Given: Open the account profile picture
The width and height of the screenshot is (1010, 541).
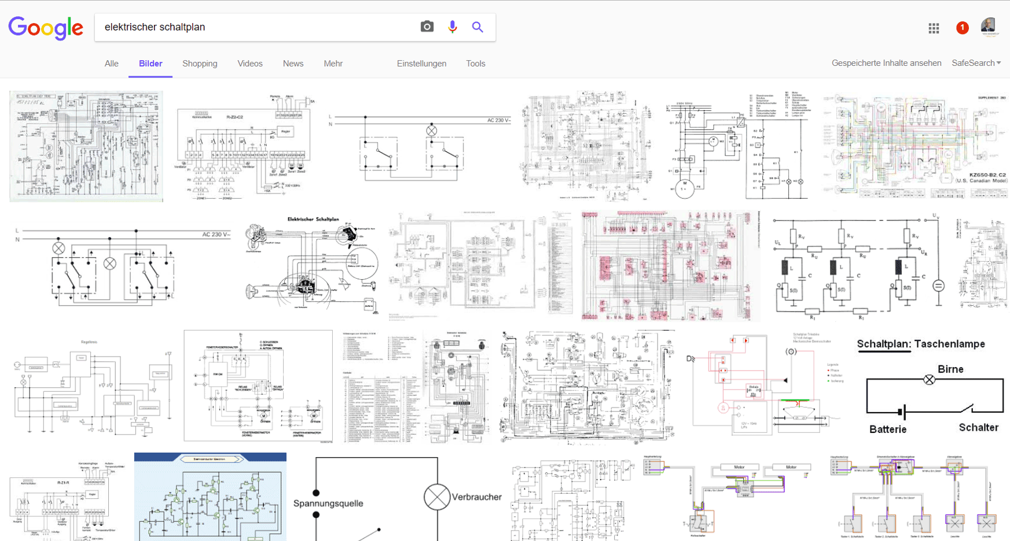Looking at the screenshot, I should [x=988, y=26].
